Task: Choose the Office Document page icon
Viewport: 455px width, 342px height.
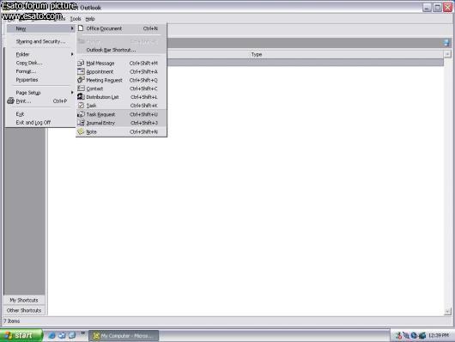Action: pyautogui.click(x=81, y=28)
